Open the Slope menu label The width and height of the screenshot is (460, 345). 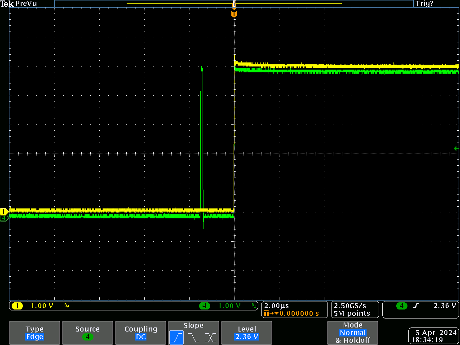[x=193, y=326]
